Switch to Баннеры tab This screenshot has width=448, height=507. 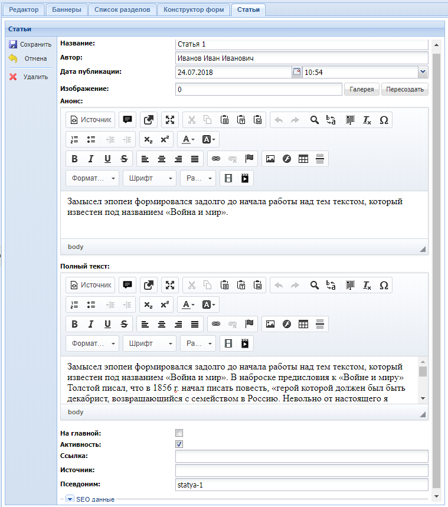[66, 9]
